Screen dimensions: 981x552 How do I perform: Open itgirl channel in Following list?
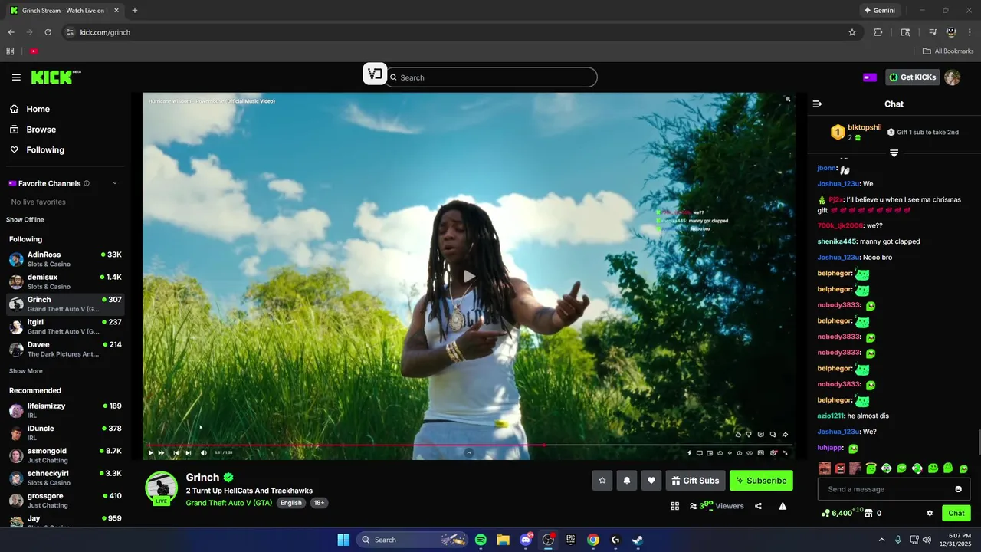(x=65, y=327)
